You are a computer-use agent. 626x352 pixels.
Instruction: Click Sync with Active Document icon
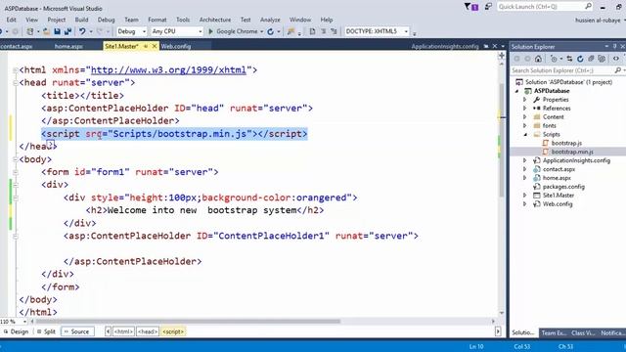pyautogui.click(x=569, y=59)
